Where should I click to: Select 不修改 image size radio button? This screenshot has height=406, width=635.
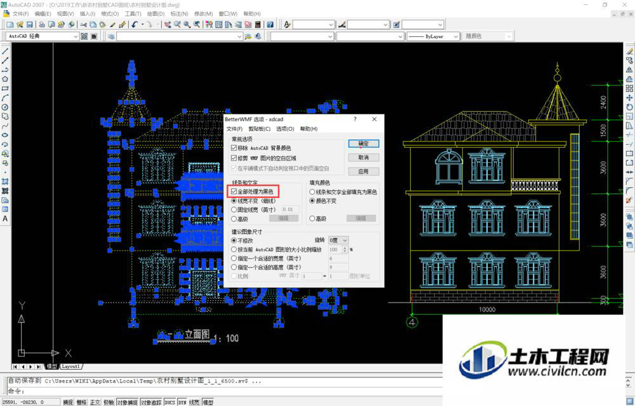point(234,240)
